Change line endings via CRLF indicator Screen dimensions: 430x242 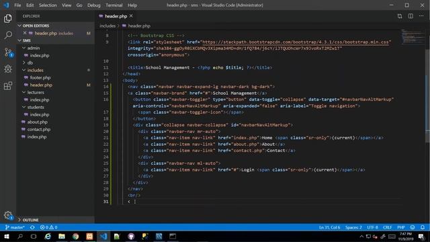tap(387, 227)
